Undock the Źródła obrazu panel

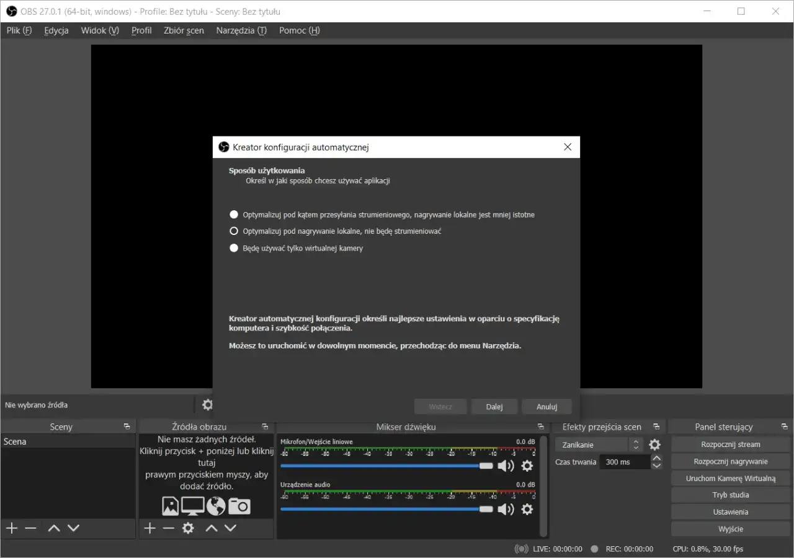tap(265, 427)
